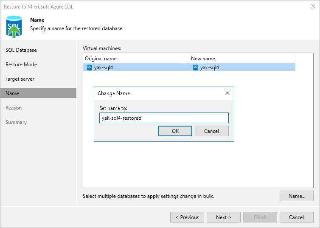Screen dimensions: 320x228
Task: Close the Change Name dialog
Action: [x=227, y=93]
